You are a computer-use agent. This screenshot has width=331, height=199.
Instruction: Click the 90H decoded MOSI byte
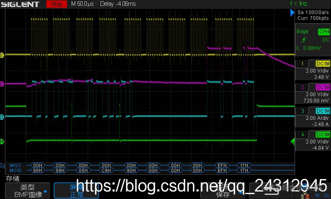point(131,170)
